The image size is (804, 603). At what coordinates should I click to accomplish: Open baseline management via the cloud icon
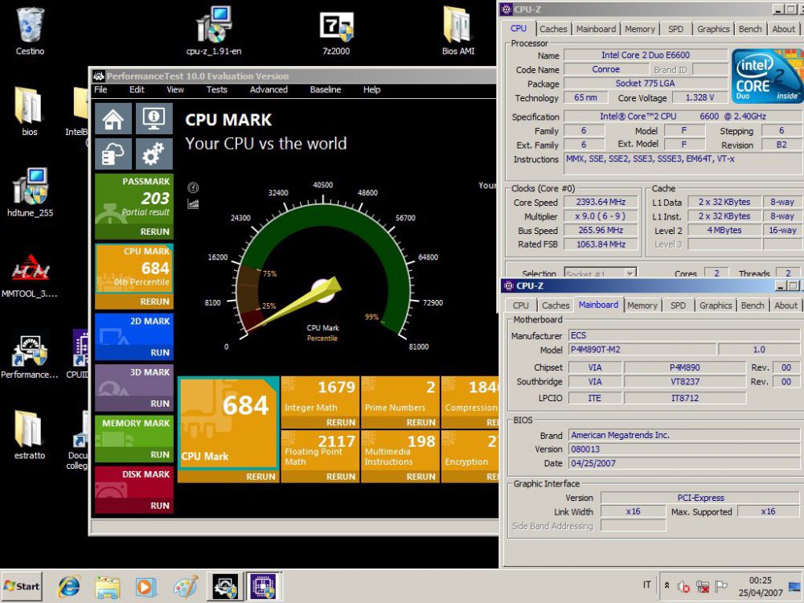[x=113, y=153]
